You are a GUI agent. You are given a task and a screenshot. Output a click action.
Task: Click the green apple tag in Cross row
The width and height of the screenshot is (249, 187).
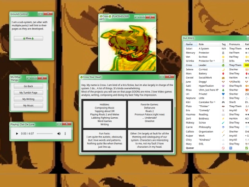tap(223, 65)
